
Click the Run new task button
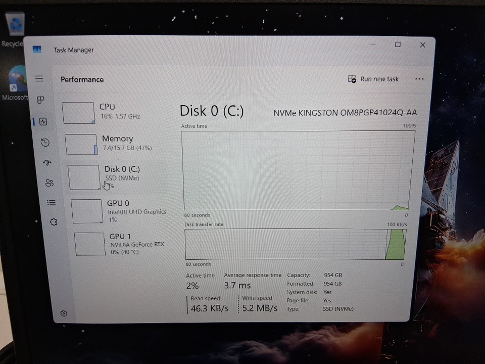(x=373, y=79)
